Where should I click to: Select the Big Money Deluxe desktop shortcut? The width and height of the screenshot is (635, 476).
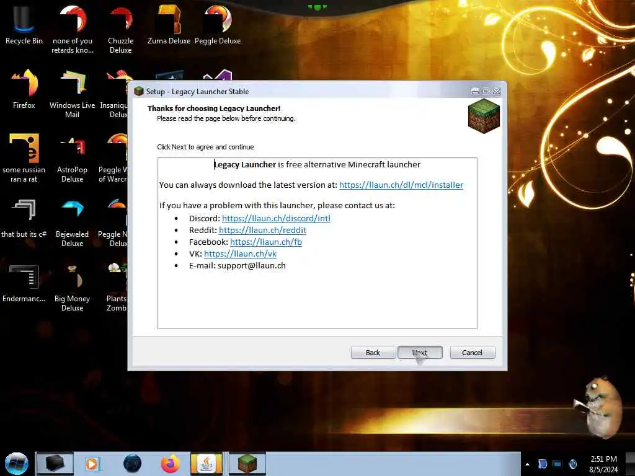click(73, 288)
